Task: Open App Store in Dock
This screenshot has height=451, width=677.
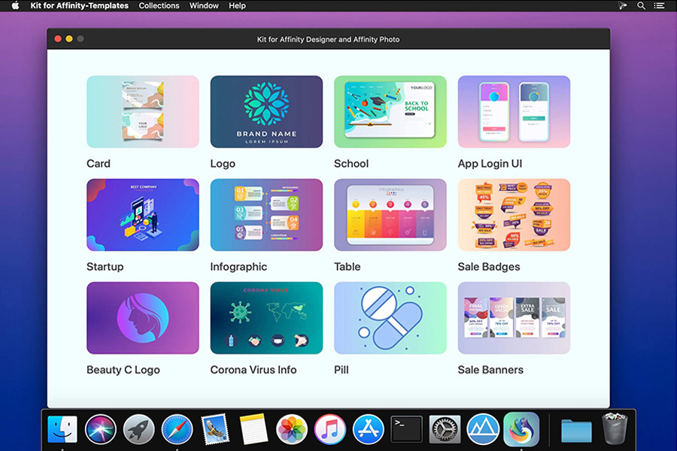Action: [368, 429]
